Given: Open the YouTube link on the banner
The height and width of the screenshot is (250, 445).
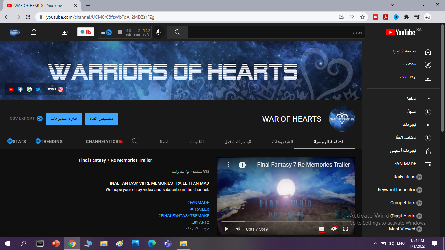Looking at the screenshot, I should tap(11, 89).
